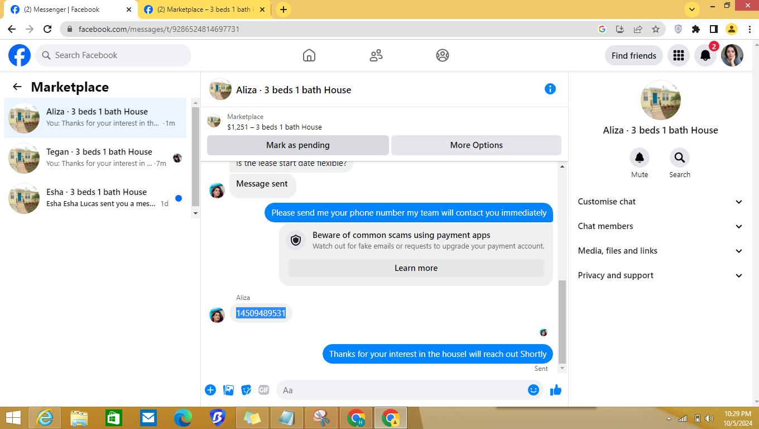Open the browser extensions puzzle icon
759x429 pixels.
tap(695, 29)
